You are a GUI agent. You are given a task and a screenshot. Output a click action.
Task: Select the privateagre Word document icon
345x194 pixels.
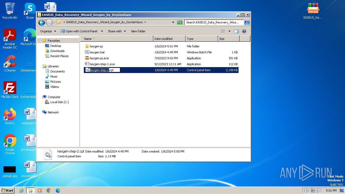click(x=30, y=143)
